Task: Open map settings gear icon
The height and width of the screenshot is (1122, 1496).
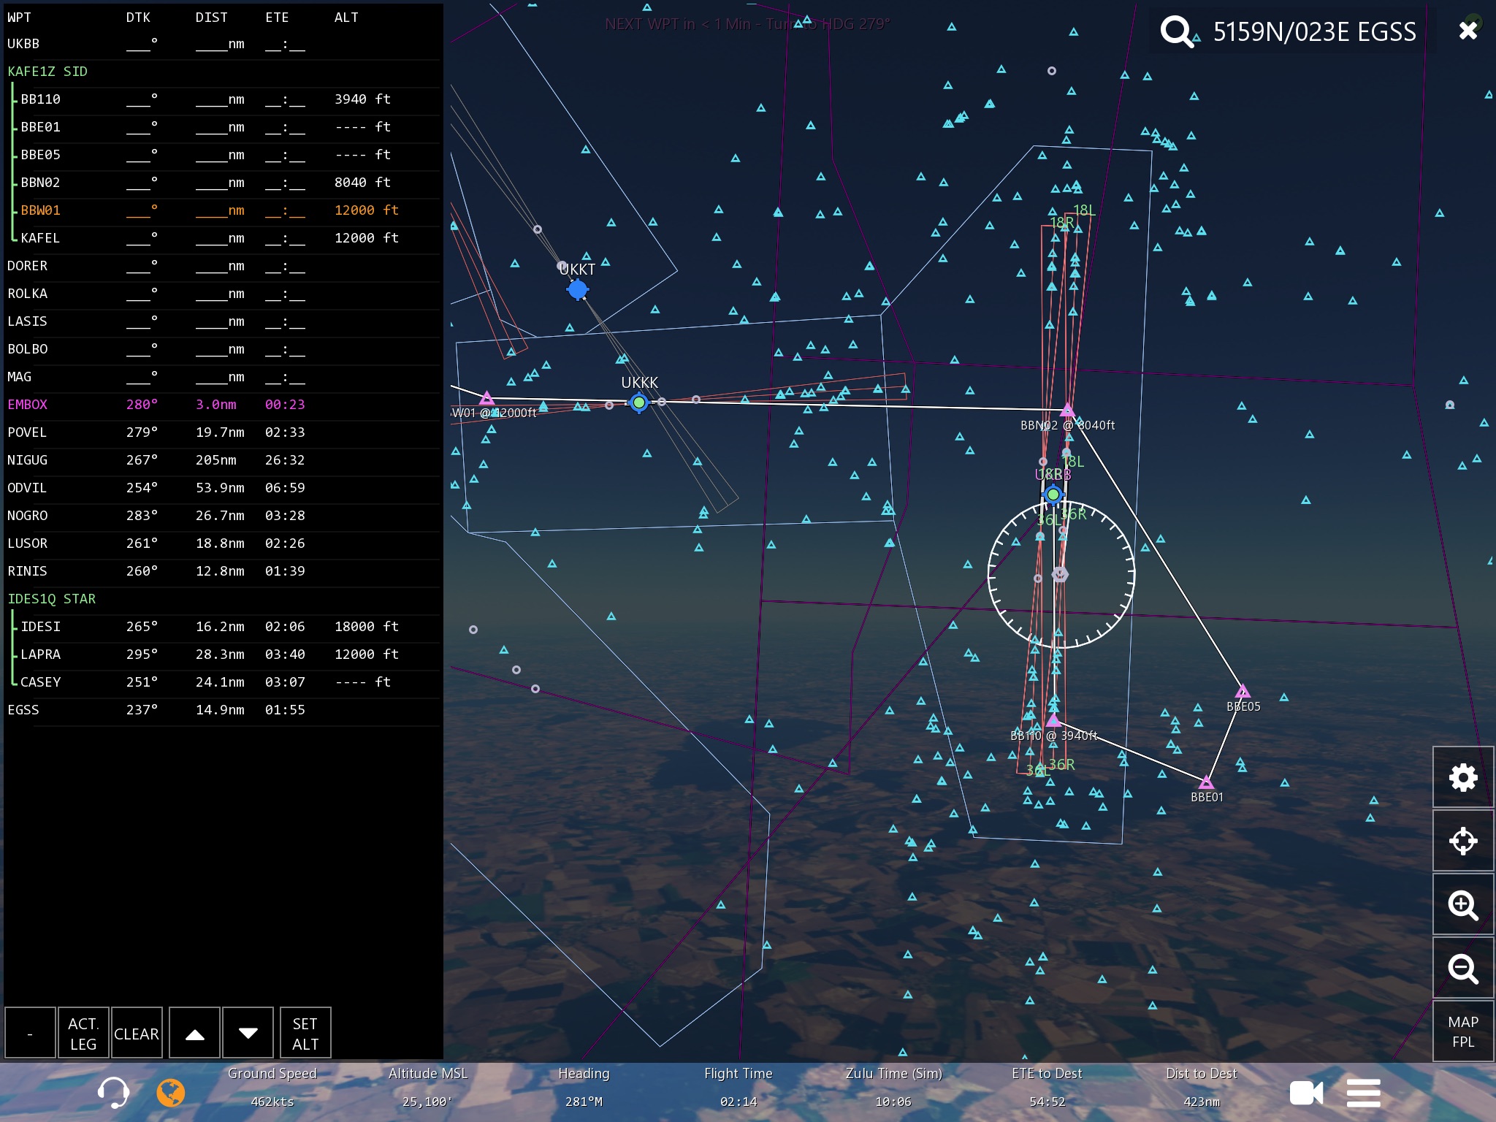Action: click(x=1462, y=777)
